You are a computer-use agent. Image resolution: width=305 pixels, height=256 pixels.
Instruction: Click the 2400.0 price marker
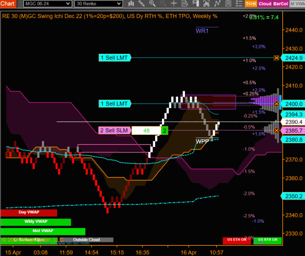point(293,104)
